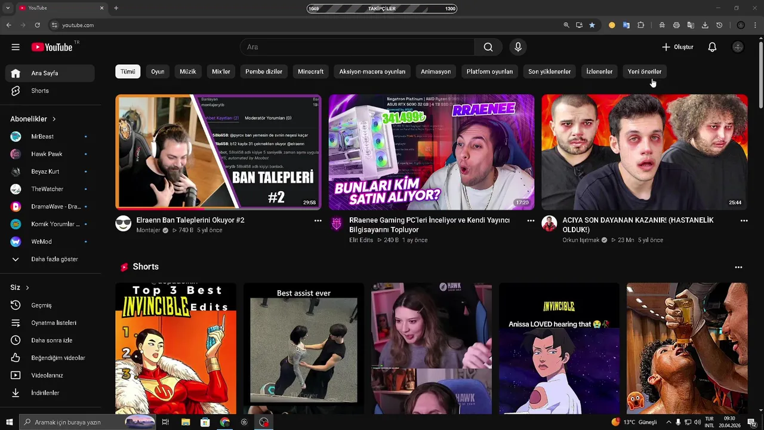The height and width of the screenshot is (430, 764).
Task: Close the YouTube browser tab
Action: [101, 8]
